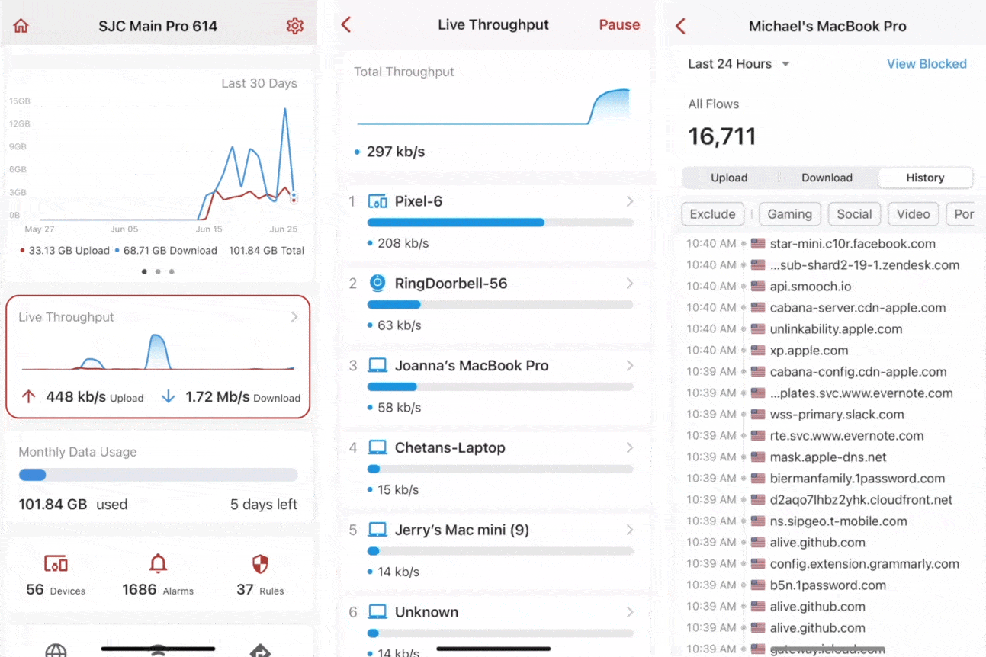This screenshot has height=657, width=986.
Task: Select the wss-primary.slack.com flow entry
Action: click(x=837, y=415)
